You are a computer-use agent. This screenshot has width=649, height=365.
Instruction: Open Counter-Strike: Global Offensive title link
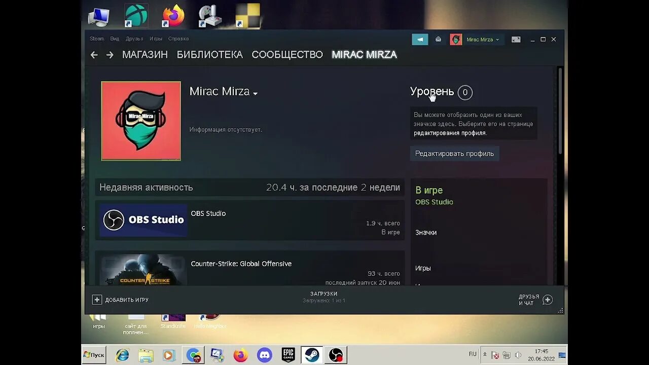pyautogui.click(x=241, y=264)
